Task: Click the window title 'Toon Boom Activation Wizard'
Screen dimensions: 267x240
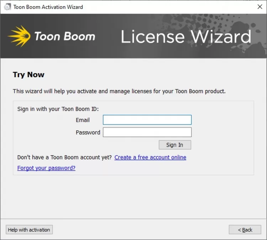Action: click(x=48, y=7)
